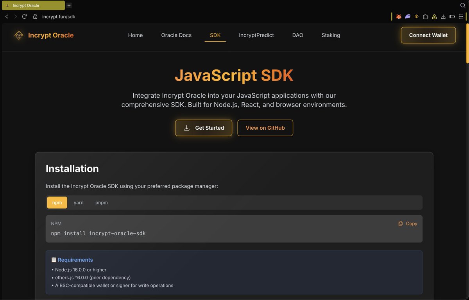Image resolution: width=469 pixels, height=300 pixels.
Task: Click the Incrypt Oracle logo icon
Action: click(x=19, y=35)
